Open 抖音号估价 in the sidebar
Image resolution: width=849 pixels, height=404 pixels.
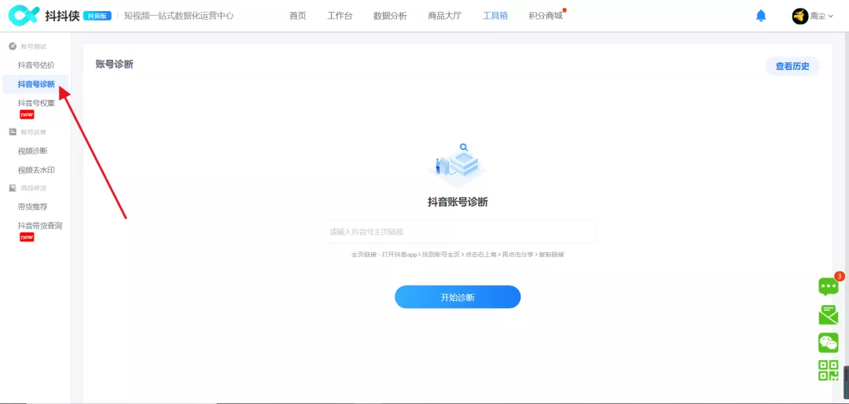coord(35,65)
